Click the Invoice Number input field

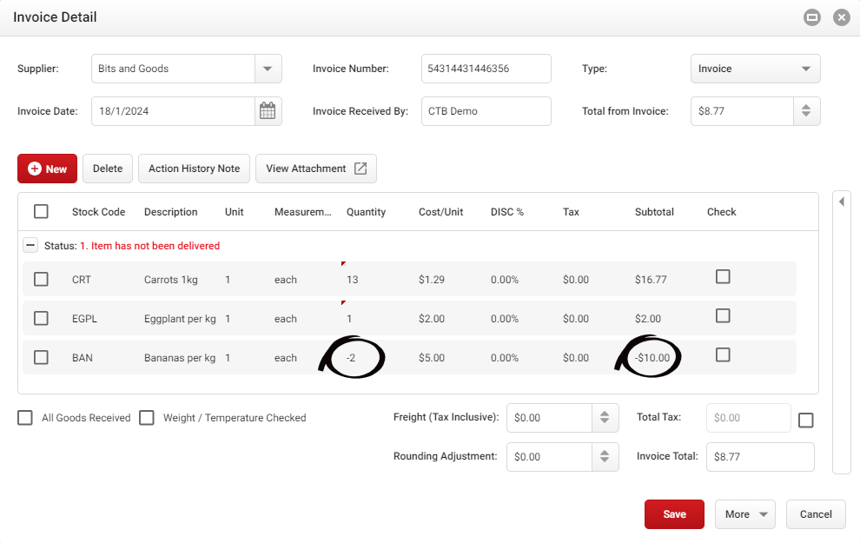click(486, 68)
